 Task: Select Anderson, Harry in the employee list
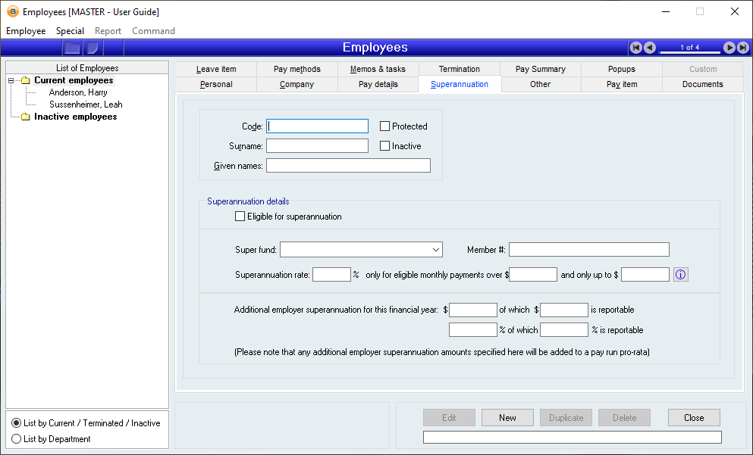78,92
